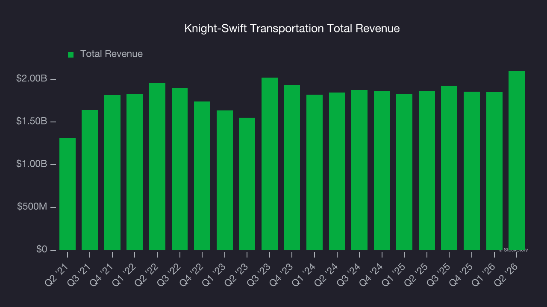The width and height of the screenshot is (547, 307).
Task: Click the Total Revenue legend label
Action: point(112,54)
